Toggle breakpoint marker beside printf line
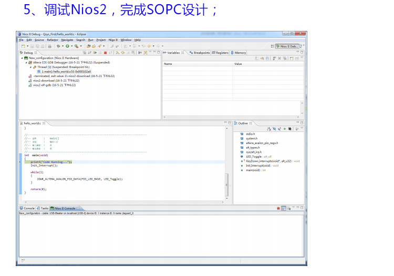This screenshot has height=276, width=394. (20, 162)
